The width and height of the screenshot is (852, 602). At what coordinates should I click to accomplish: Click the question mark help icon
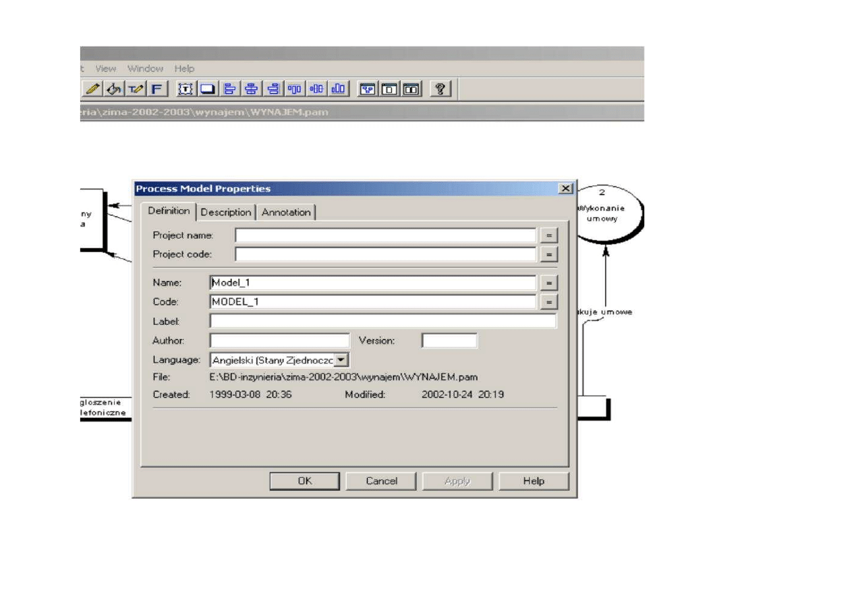tap(440, 89)
